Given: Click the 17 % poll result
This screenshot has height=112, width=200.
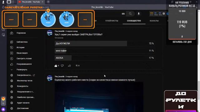Looking at the screenshot, I should (151, 58).
